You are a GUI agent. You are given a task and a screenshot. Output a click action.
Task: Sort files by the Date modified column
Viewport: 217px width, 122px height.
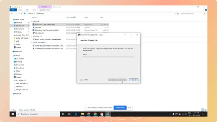[71, 18]
